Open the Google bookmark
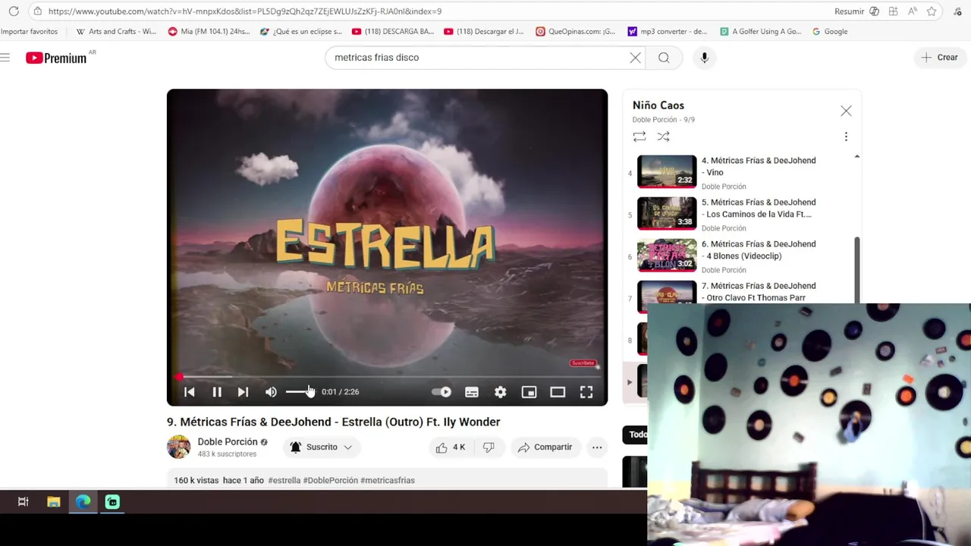 (x=830, y=32)
